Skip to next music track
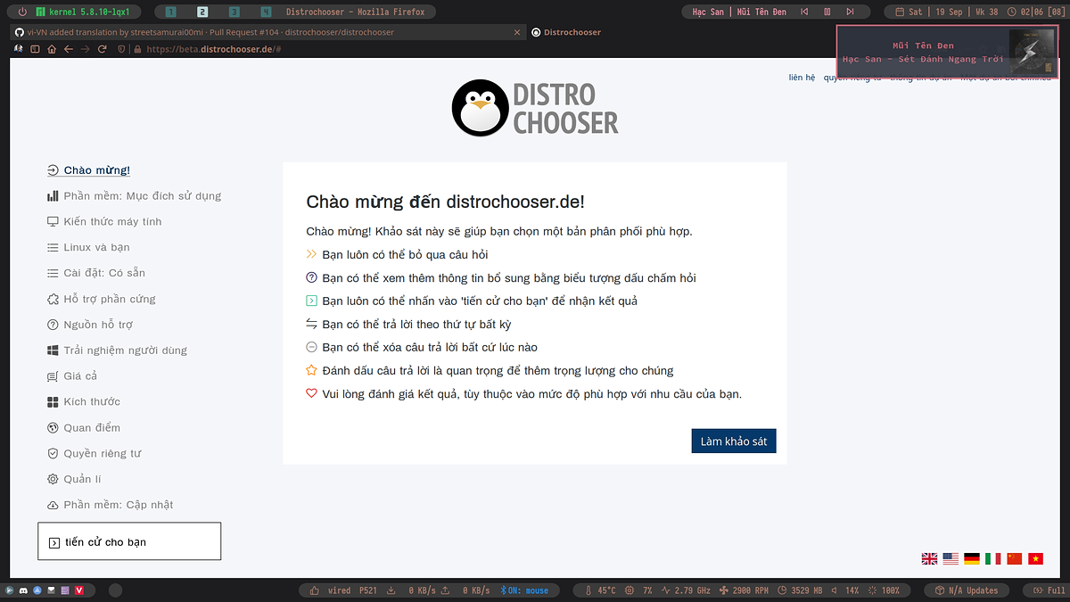Viewport: 1070px width, 602px height. [850, 12]
